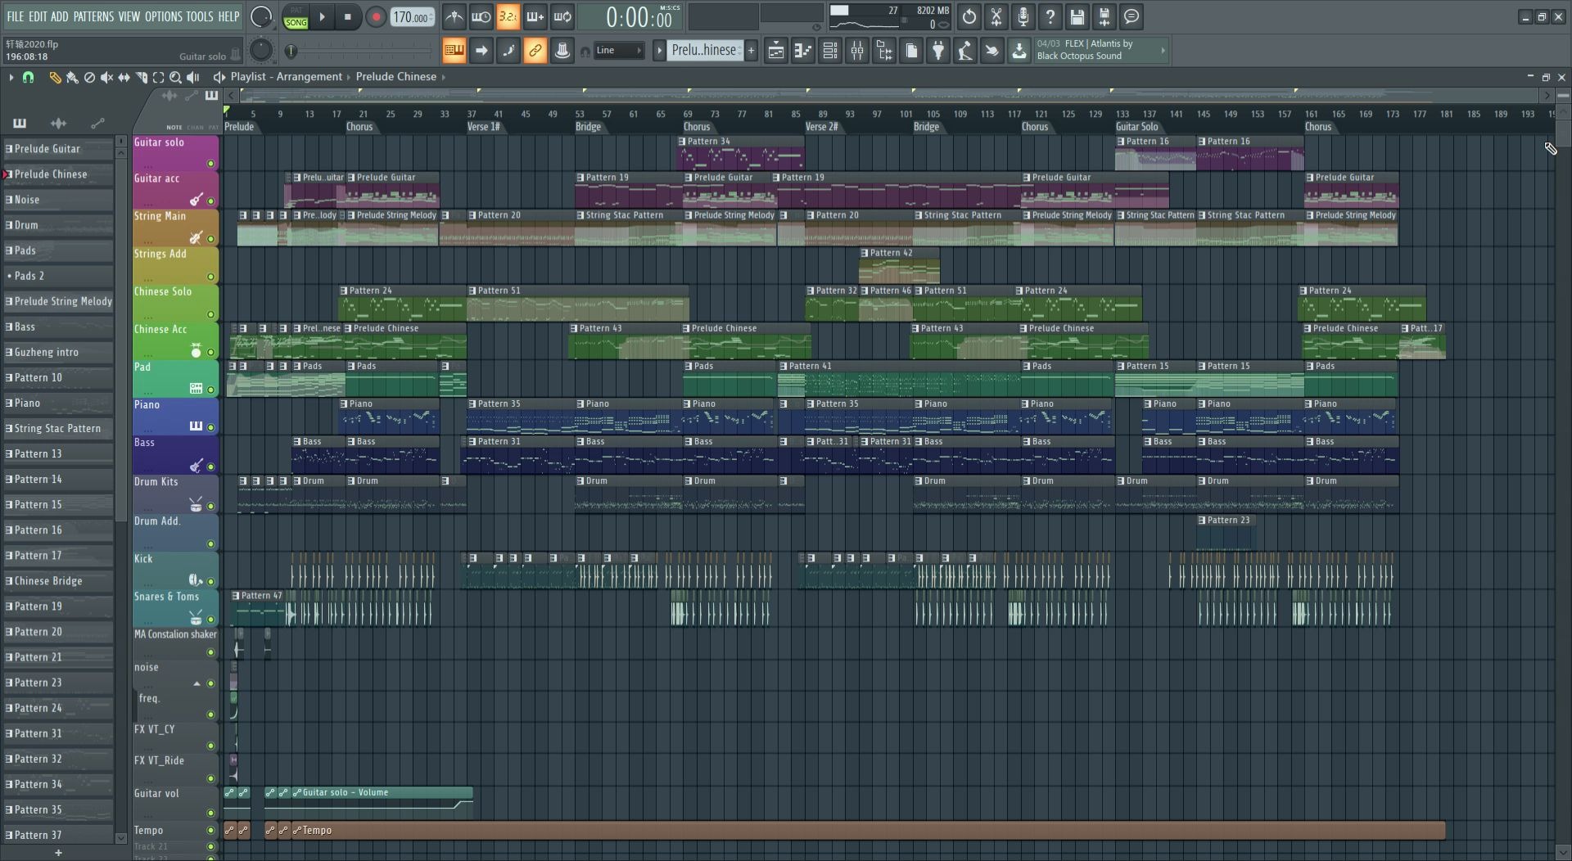Toggle typing keyboard to piano icon
Screen dimensions: 1572x861
coord(454,51)
